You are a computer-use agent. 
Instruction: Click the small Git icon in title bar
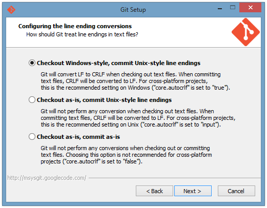[11, 10]
